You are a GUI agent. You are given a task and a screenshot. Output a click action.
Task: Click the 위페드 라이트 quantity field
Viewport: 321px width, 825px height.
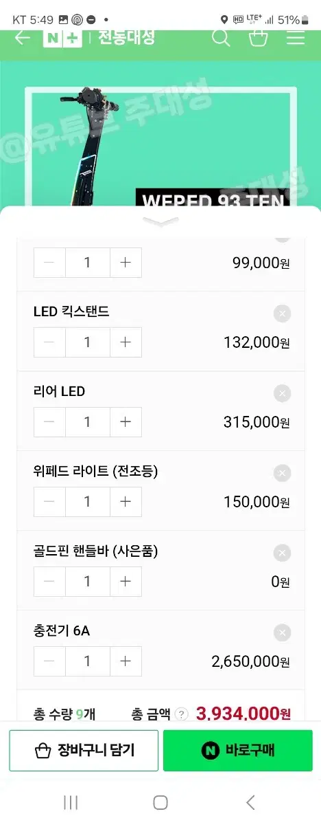tap(88, 502)
